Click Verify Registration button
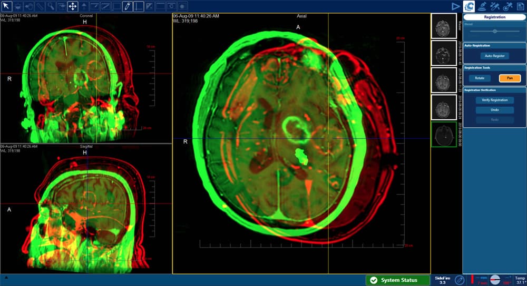This screenshot has height=286, width=527. (494, 100)
